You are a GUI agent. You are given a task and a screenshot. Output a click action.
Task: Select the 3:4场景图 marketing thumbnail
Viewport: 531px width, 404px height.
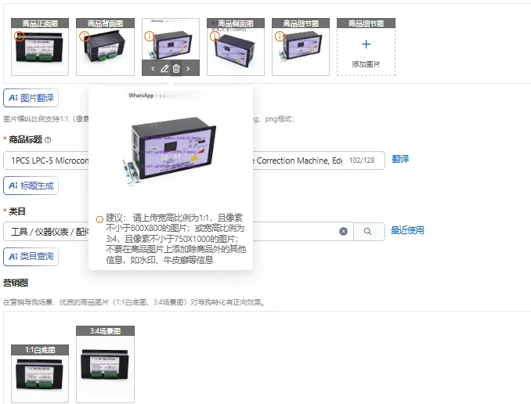(105, 364)
